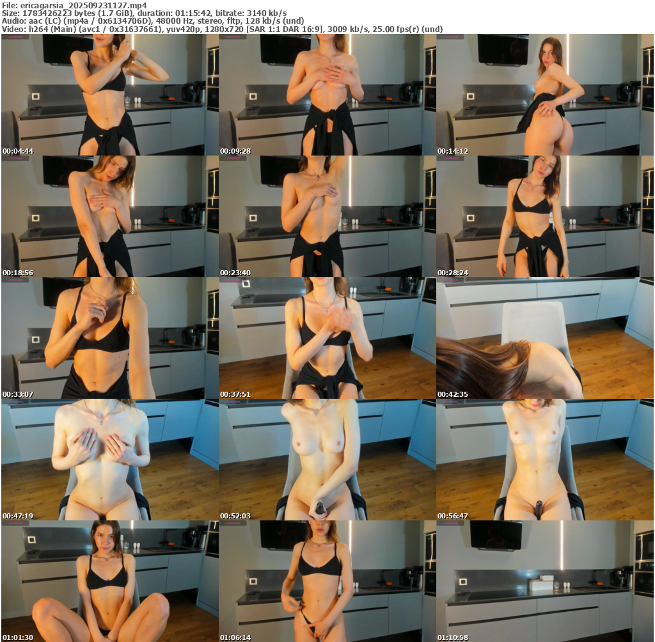Select the frame marked 00:09:28
Image resolution: width=655 pixels, height=642 pixels.
(x=327, y=95)
